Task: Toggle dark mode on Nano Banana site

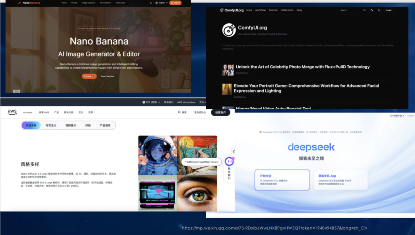Action: point(150,3)
